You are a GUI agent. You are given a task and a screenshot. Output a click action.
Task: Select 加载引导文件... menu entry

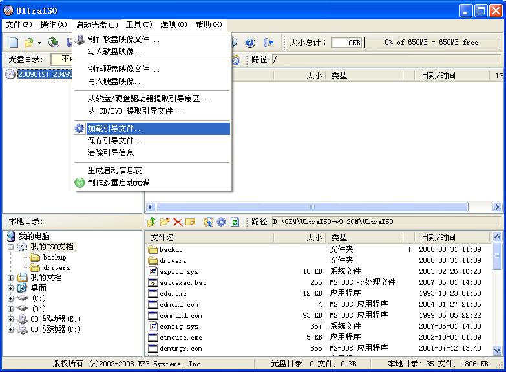coord(152,129)
